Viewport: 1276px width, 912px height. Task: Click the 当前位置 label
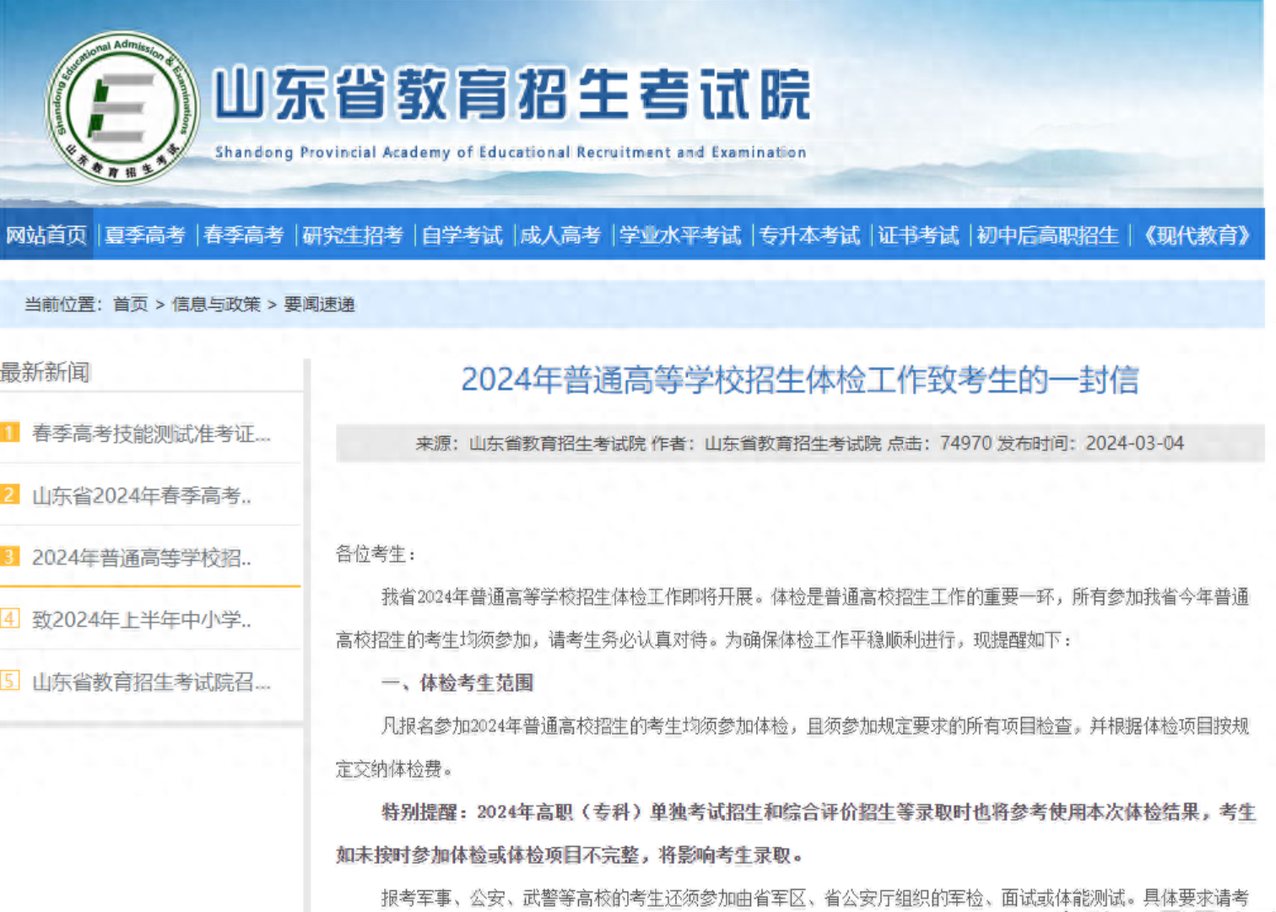pos(63,304)
